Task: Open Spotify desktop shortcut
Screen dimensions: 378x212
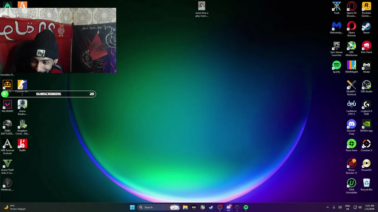Action: pyautogui.click(x=336, y=67)
